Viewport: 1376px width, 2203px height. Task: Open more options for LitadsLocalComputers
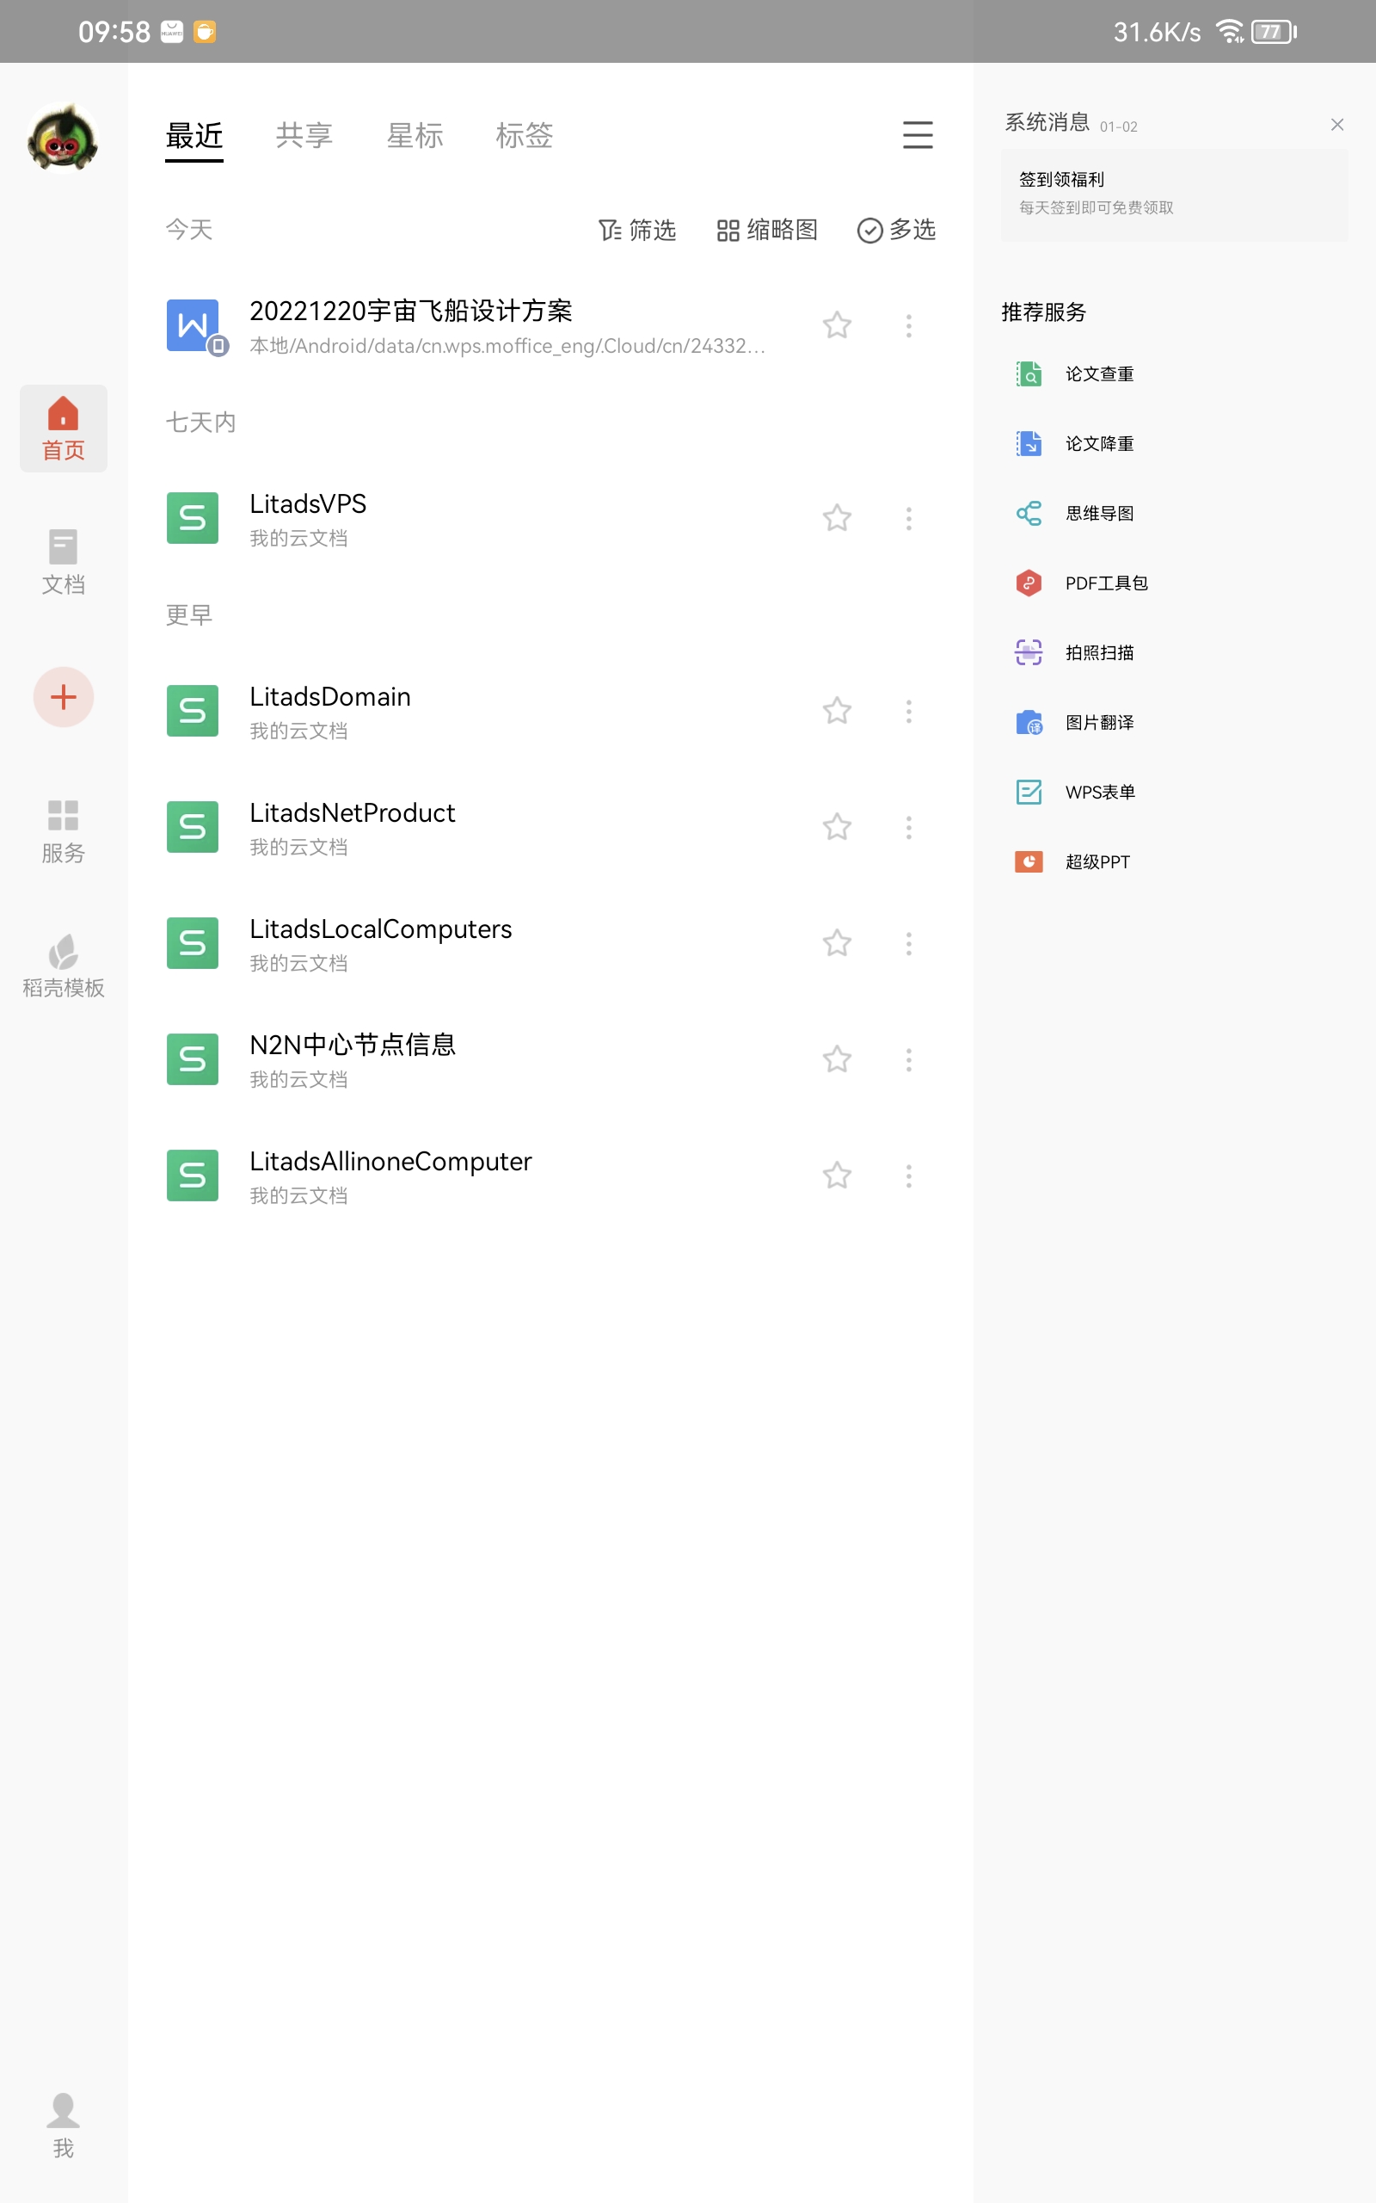pyautogui.click(x=908, y=943)
